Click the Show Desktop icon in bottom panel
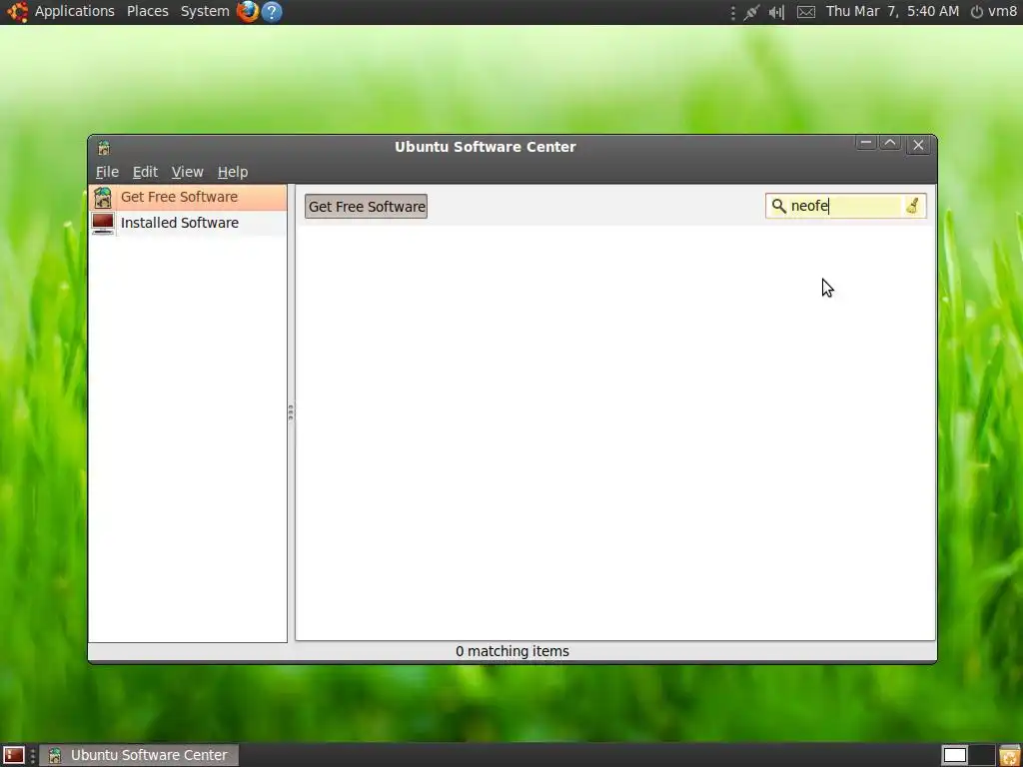 click(13, 755)
